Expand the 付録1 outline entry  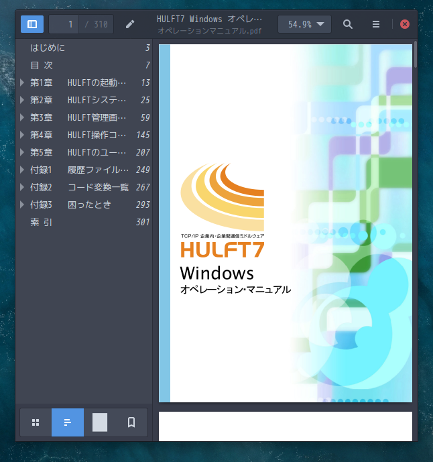pos(22,170)
